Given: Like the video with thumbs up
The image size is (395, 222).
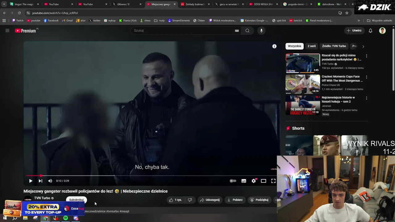Looking at the screenshot, I should pos(175,200).
